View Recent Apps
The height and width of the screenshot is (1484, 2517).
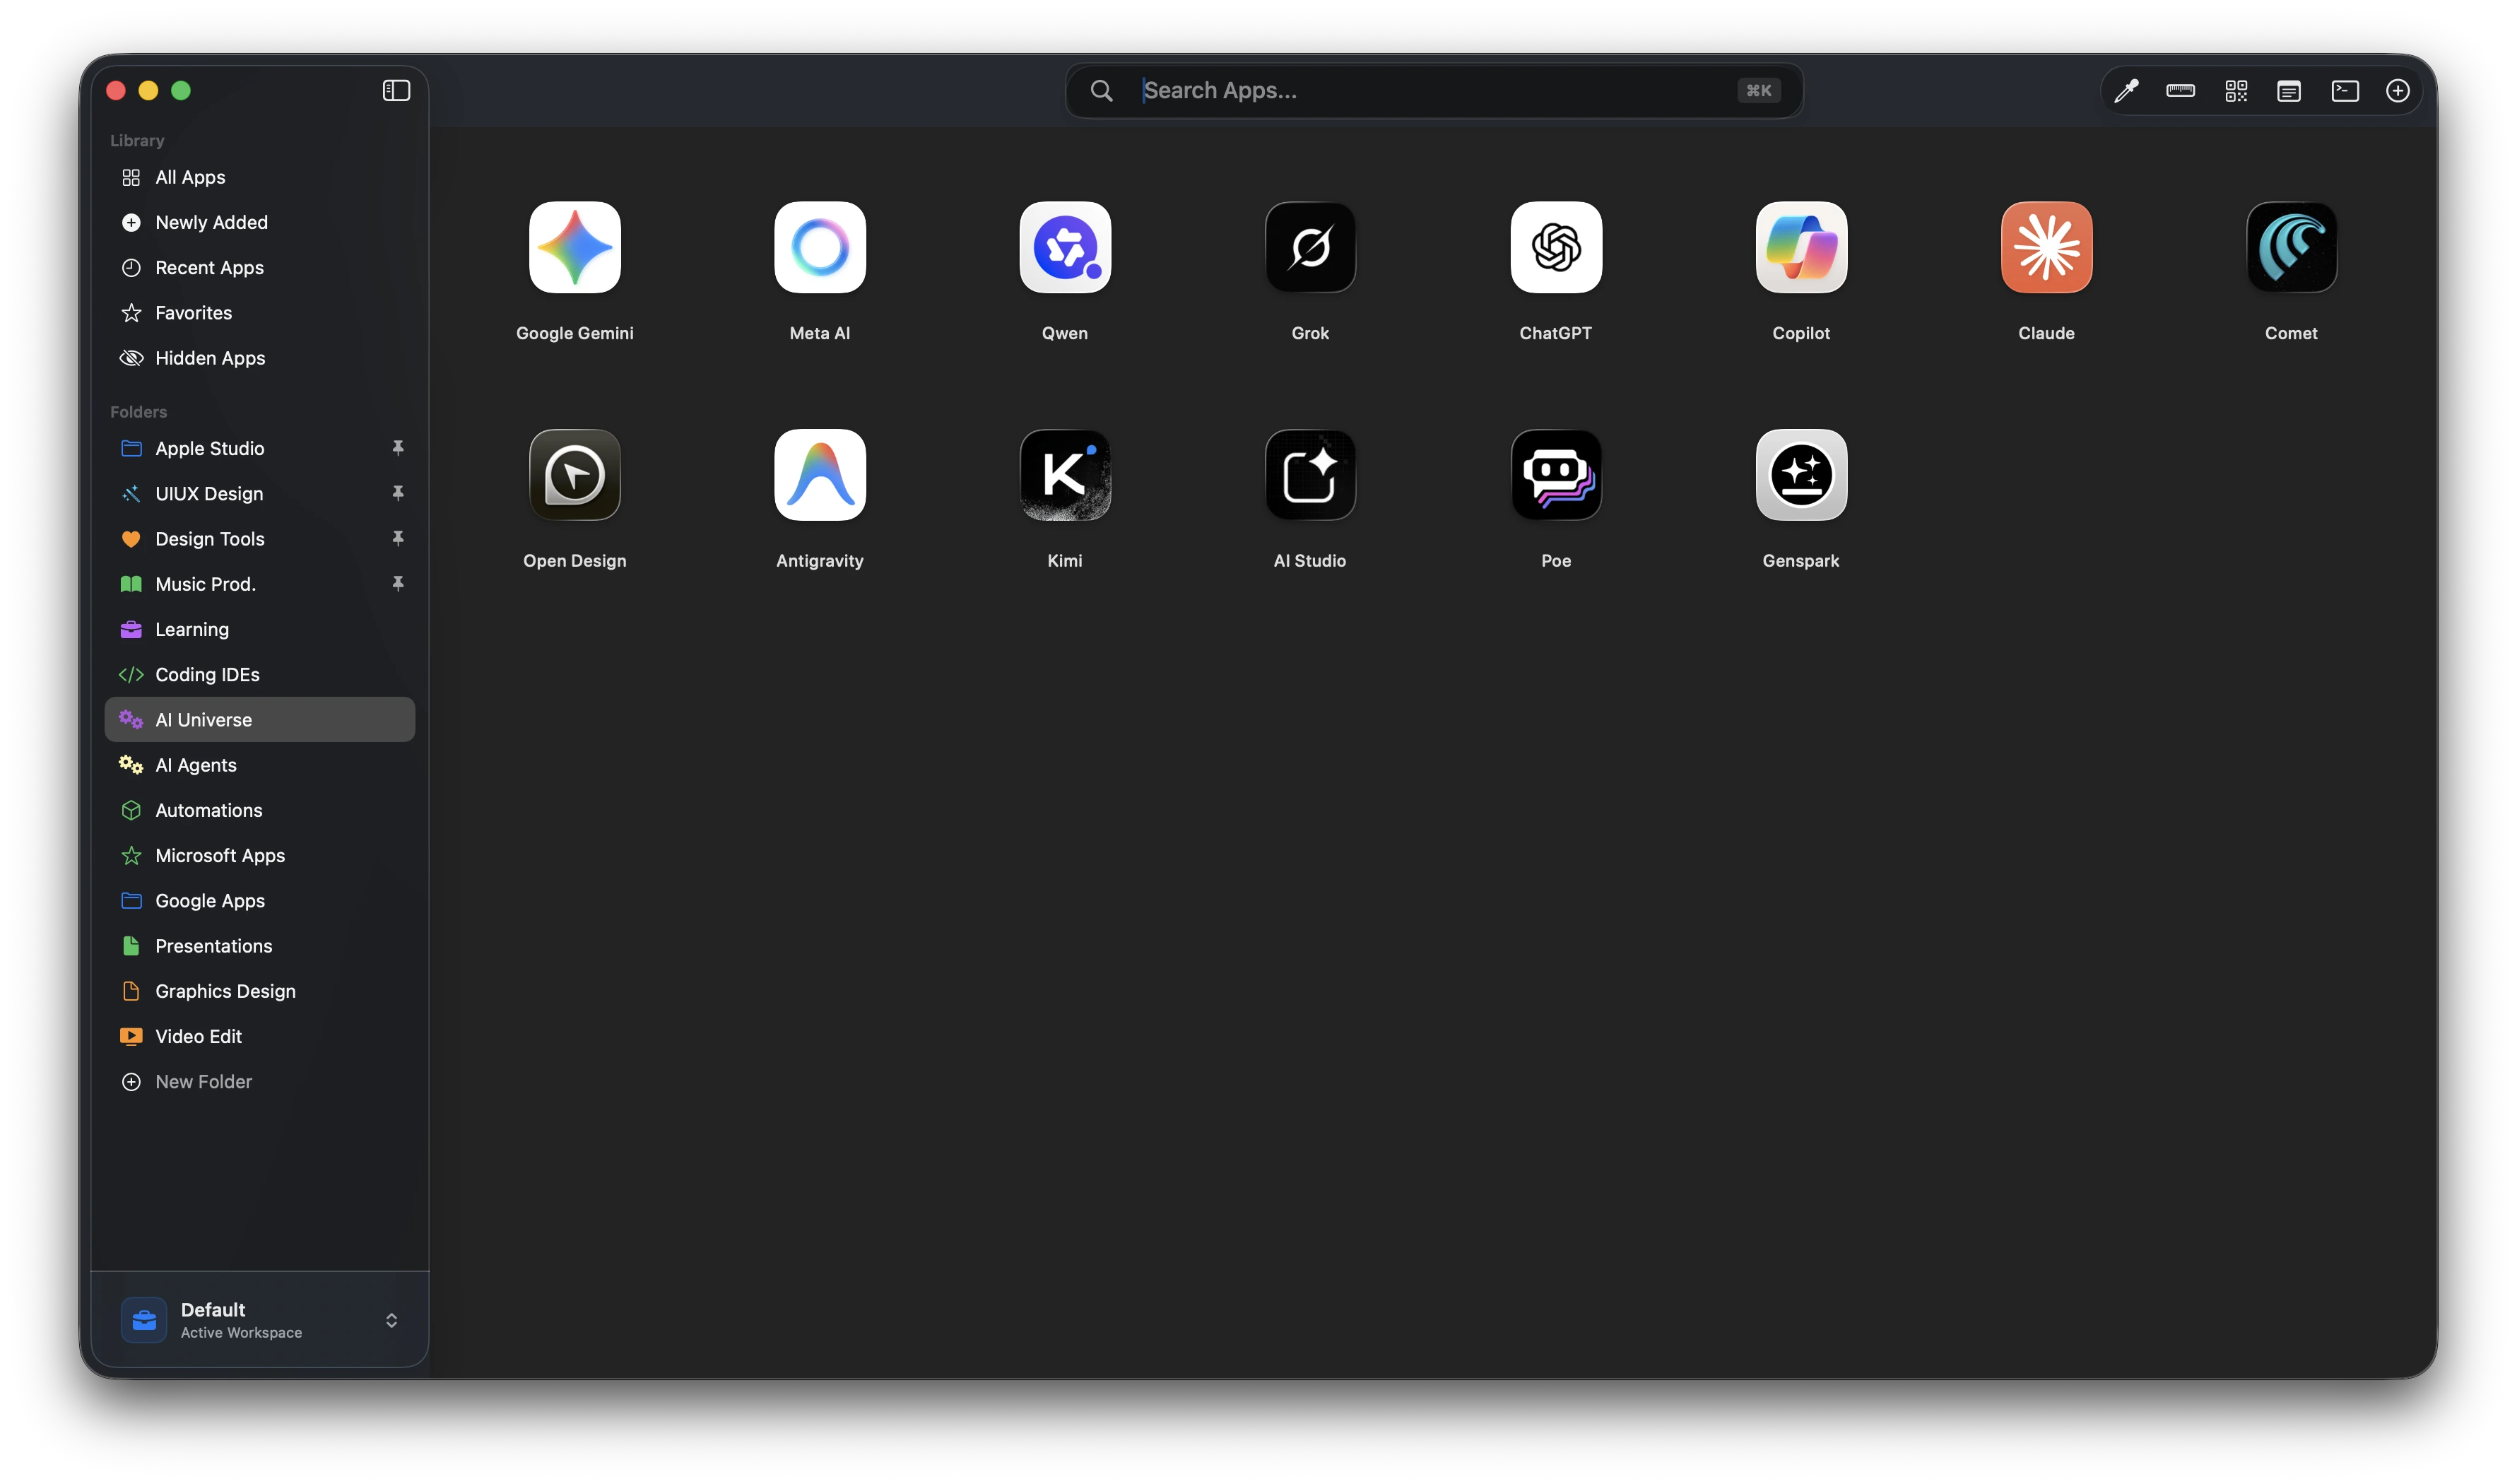[x=260, y=267]
